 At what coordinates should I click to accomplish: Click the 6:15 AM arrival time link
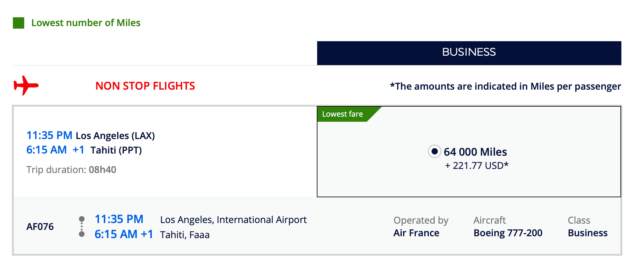pyautogui.click(x=47, y=150)
